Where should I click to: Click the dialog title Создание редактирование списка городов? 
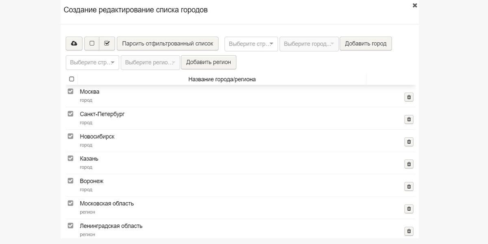coord(135,10)
